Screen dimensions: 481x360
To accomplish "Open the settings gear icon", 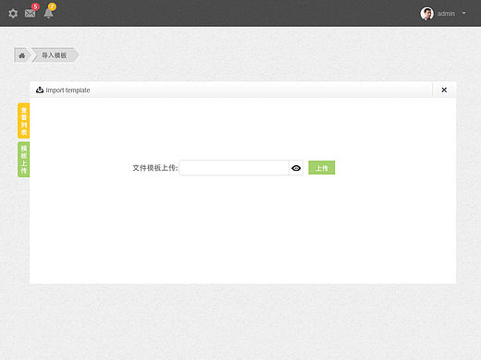I will [x=13, y=14].
